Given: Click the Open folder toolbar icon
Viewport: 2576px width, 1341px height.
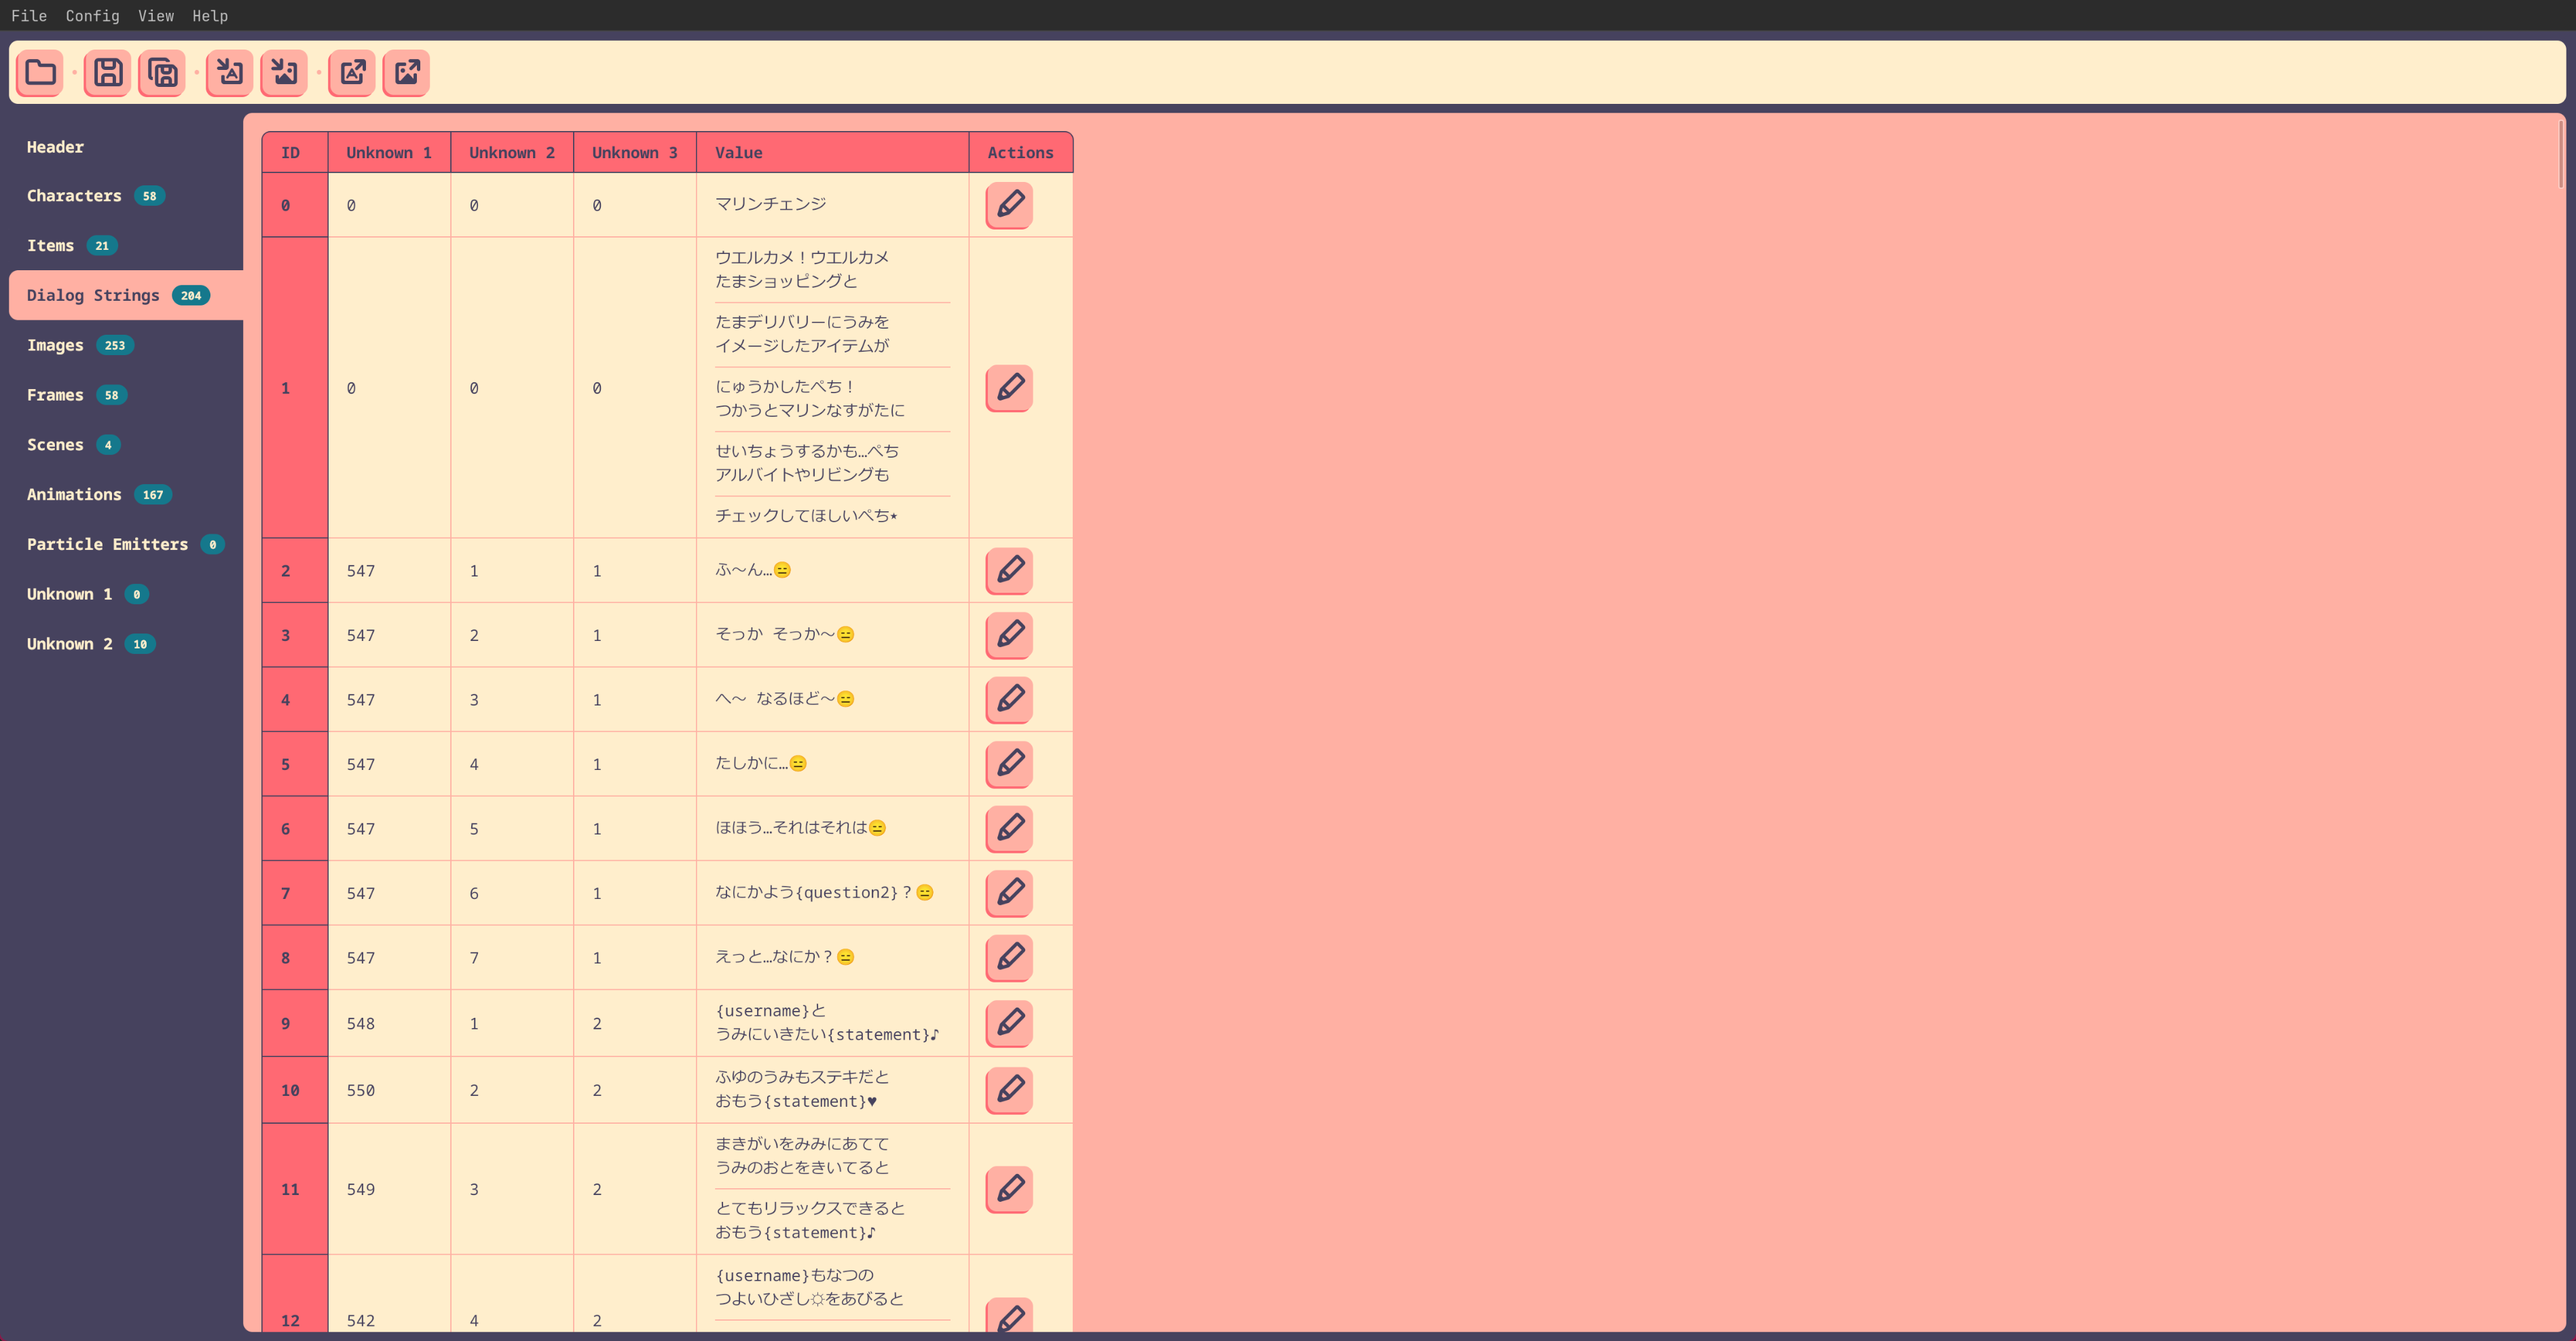Looking at the screenshot, I should coord(40,72).
